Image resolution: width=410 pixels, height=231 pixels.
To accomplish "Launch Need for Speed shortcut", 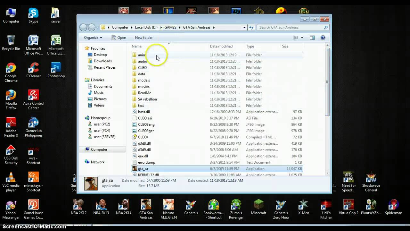I will point(348,182).
